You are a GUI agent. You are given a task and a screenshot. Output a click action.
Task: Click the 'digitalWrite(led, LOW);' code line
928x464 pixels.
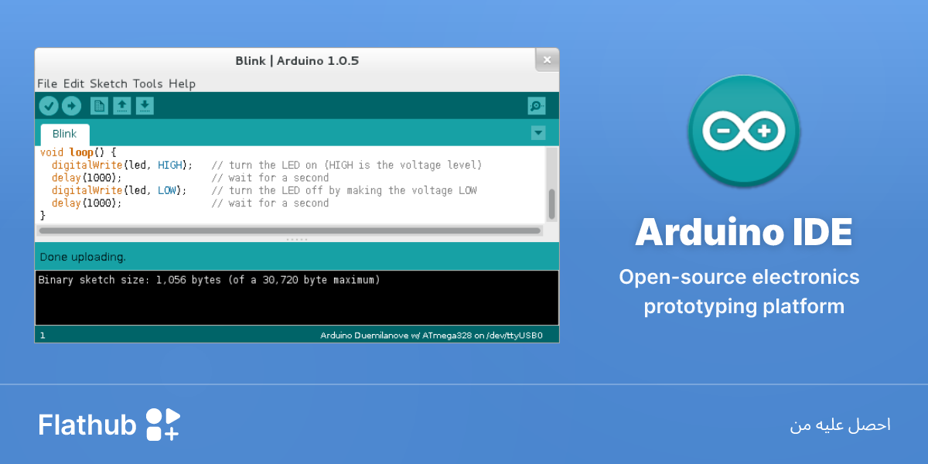[x=119, y=190]
